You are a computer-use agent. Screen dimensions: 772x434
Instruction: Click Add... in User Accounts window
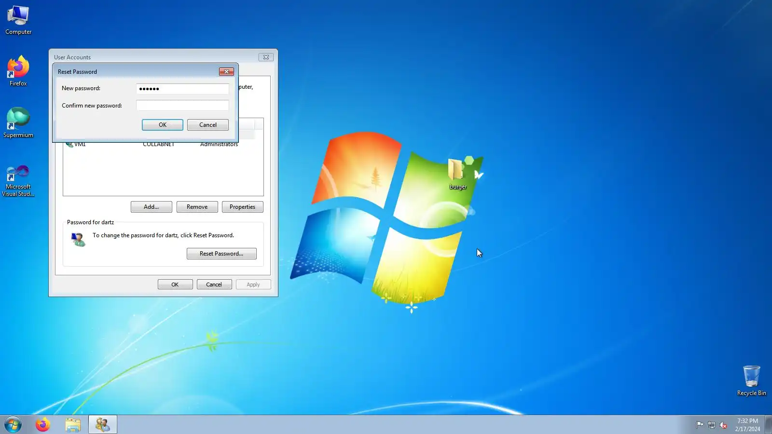pyautogui.click(x=152, y=207)
